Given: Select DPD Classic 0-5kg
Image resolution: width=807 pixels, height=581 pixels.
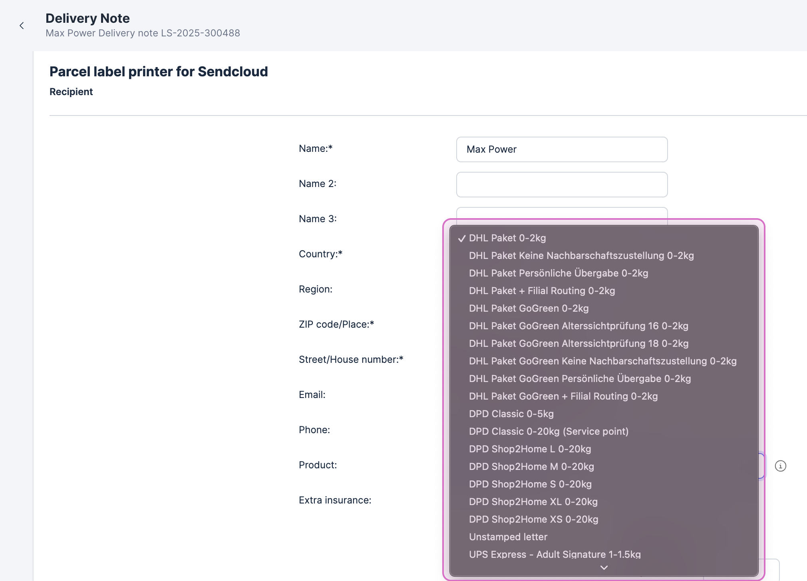Looking at the screenshot, I should [511, 414].
